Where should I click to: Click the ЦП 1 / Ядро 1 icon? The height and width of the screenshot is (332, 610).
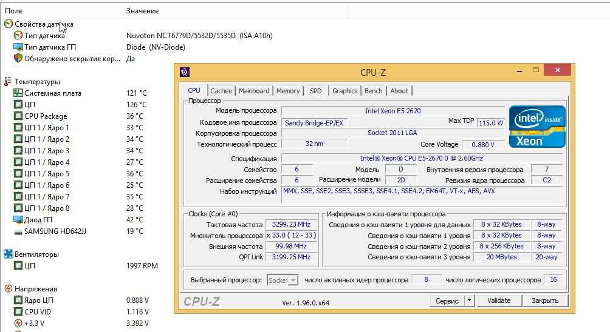(18, 127)
